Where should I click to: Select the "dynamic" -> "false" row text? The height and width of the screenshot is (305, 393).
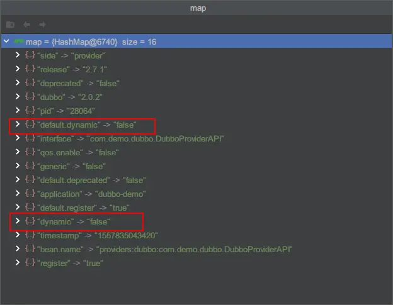click(74, 221)
